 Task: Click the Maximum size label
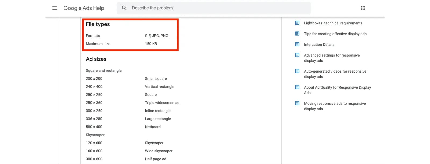pyautogui.click(x=98, y=44)
